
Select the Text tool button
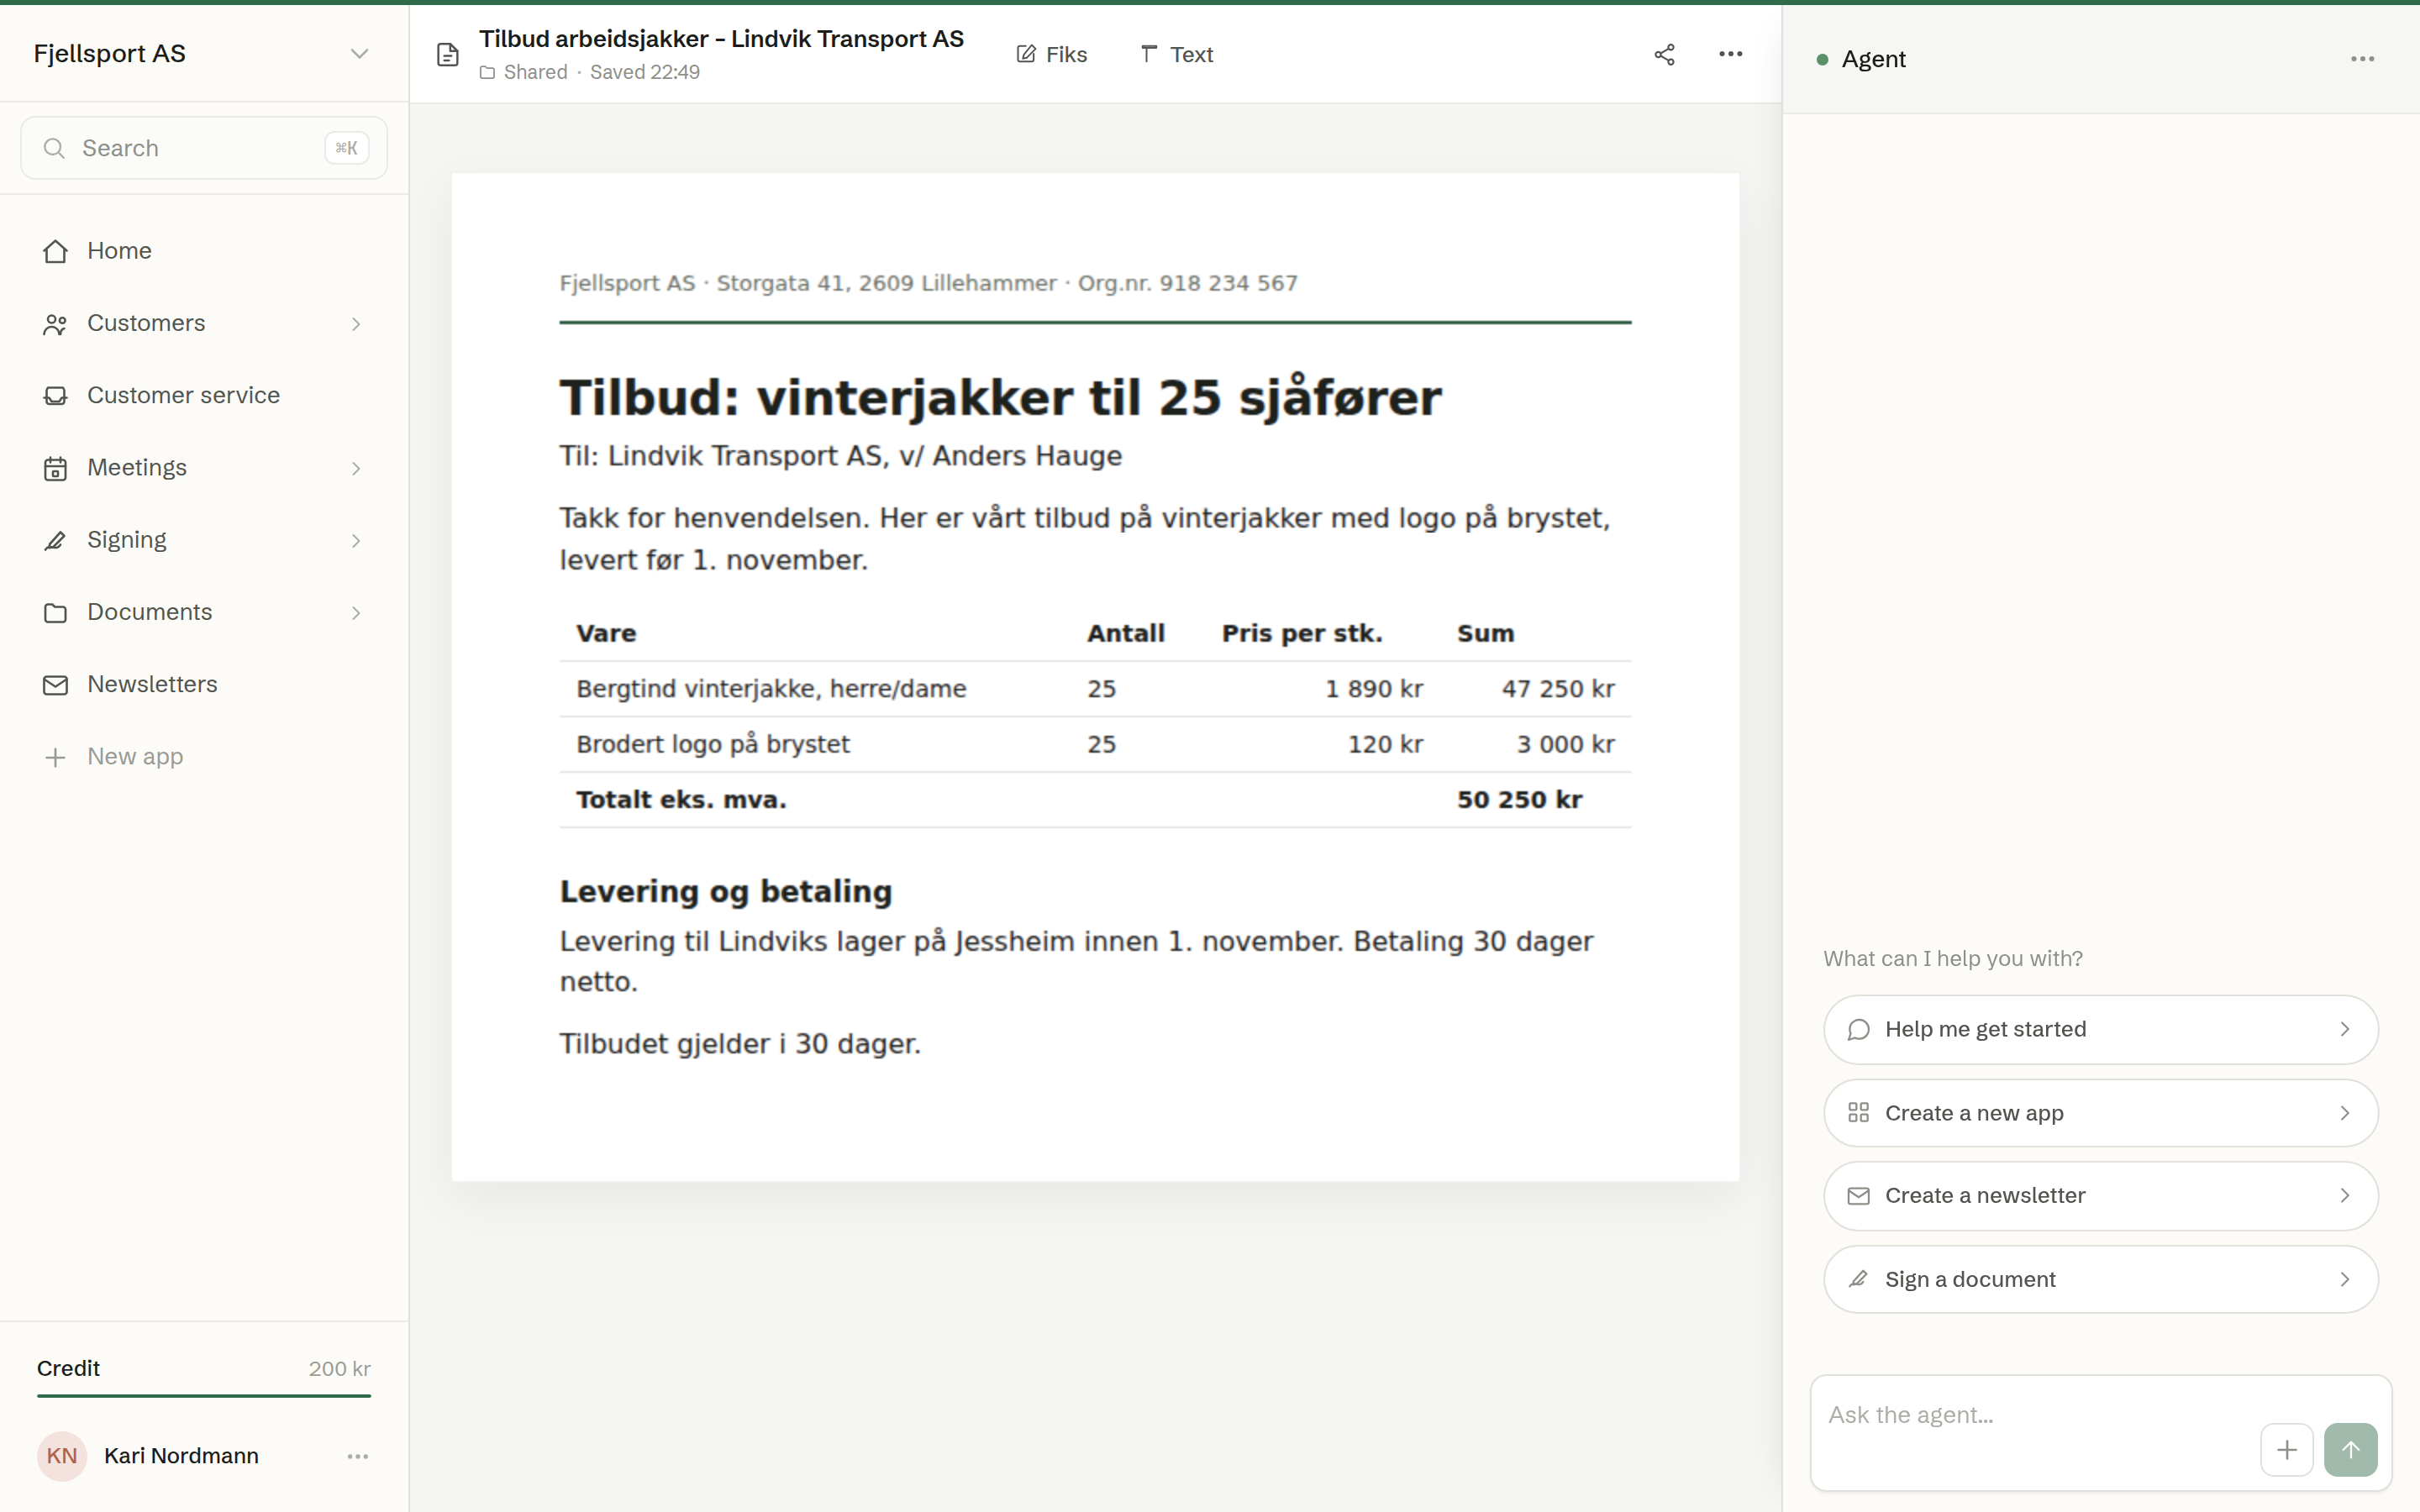1176,55
